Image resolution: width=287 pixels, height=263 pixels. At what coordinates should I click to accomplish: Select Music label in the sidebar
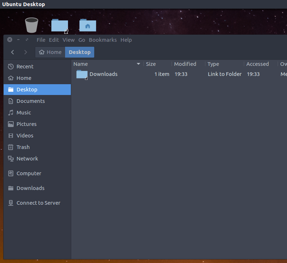[24, 113]
